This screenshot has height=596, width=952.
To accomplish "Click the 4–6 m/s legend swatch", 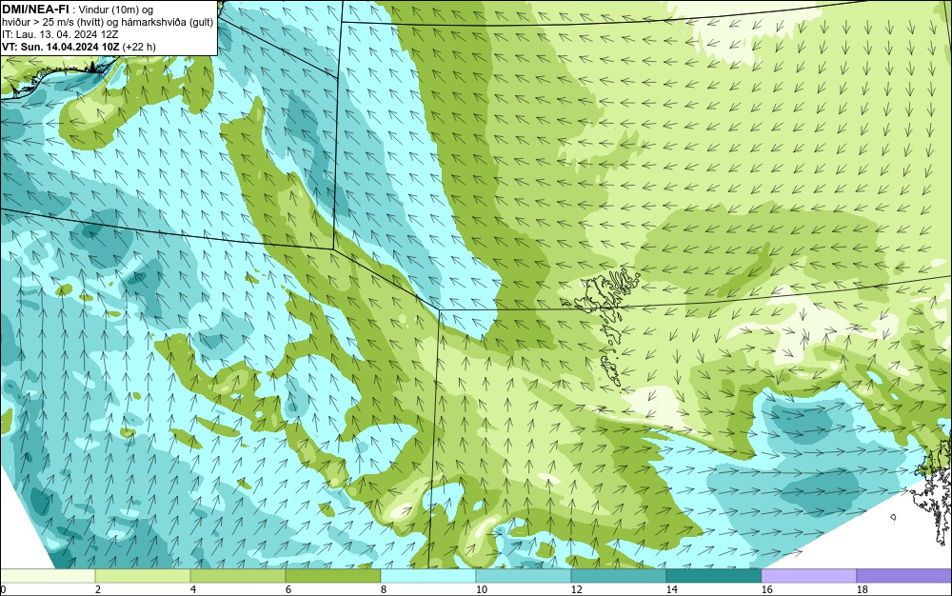I will (x=238, y=576).
